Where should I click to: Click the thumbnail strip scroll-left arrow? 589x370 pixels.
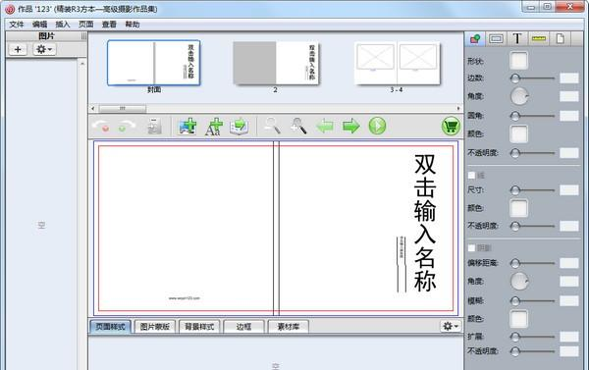point(93,109)
